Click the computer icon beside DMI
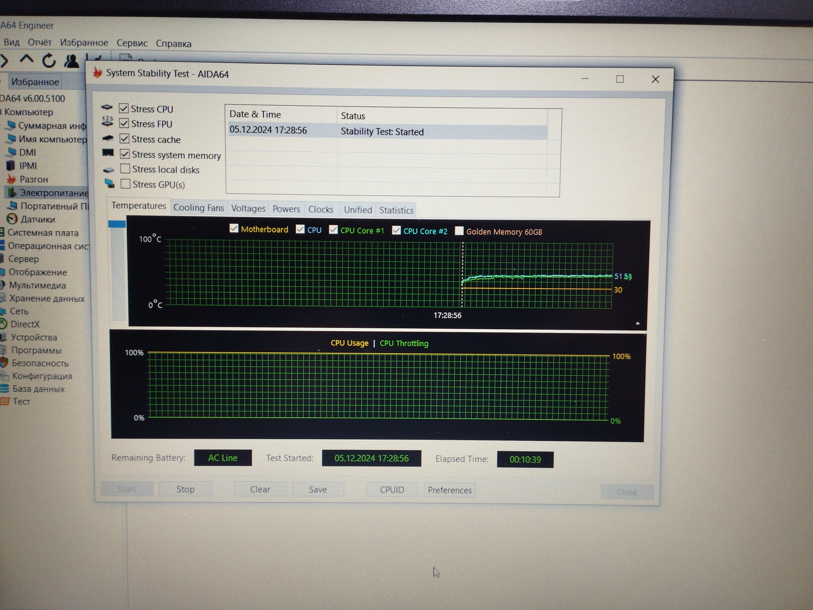 tap(12, 152)
